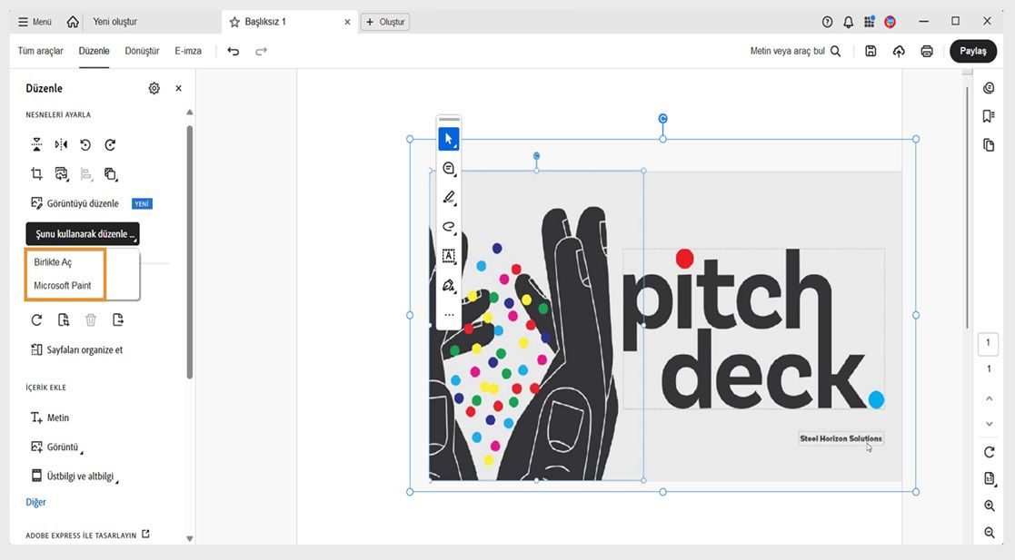1015x560 pixels.
Task: Click Görüntüyü düzenle option
Action: coord(75,203)
